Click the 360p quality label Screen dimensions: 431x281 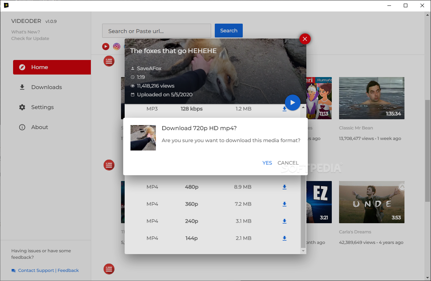point(192,204)
